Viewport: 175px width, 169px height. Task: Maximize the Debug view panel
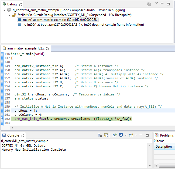pos(169,4)
